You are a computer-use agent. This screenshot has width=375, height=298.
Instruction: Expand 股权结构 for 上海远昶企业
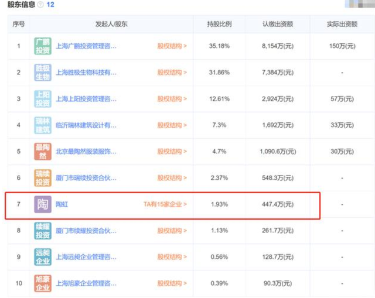click(172, 257)
